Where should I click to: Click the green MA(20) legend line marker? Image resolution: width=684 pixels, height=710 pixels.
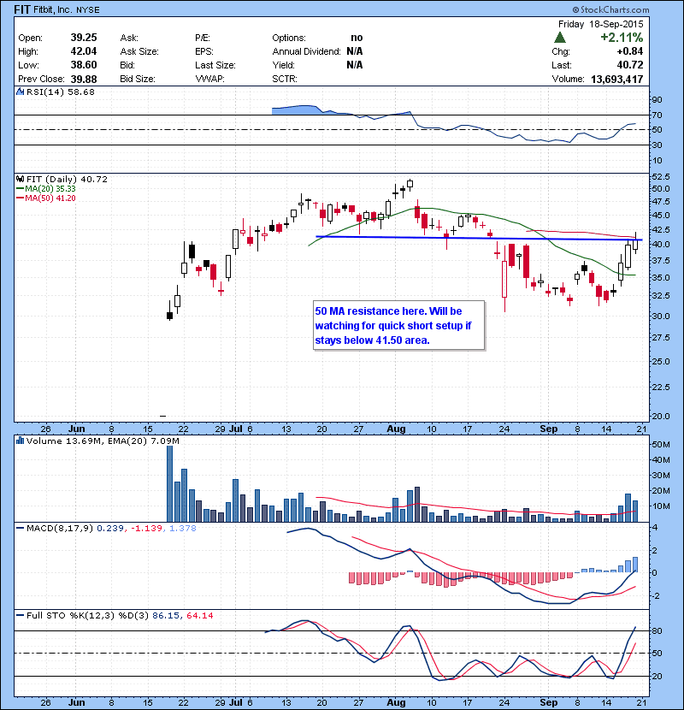[20, 188]
